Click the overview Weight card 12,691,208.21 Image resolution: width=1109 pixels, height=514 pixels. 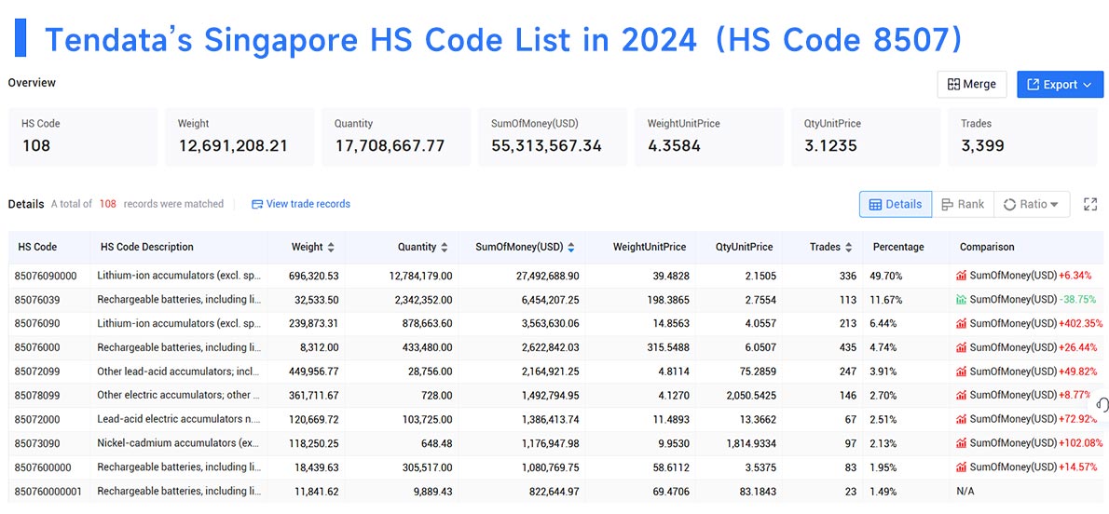click(240, 137)
